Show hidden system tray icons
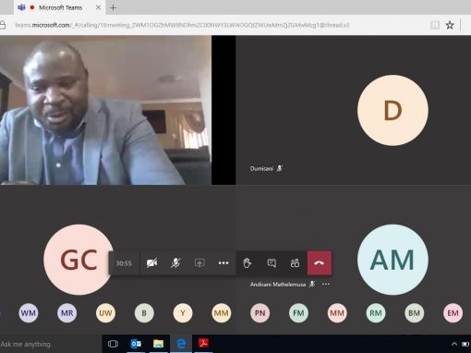The width and height of the screenshot is (471, 353). pos(454,344)
